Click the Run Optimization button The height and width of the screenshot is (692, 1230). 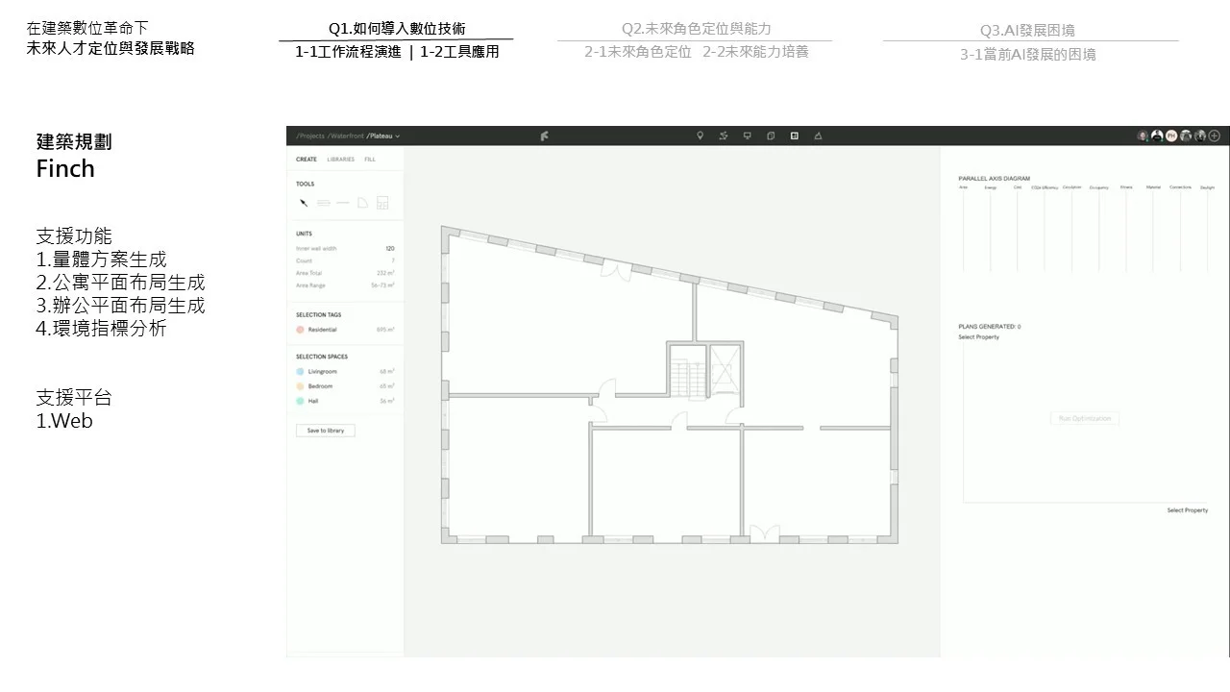point(1085,419)
